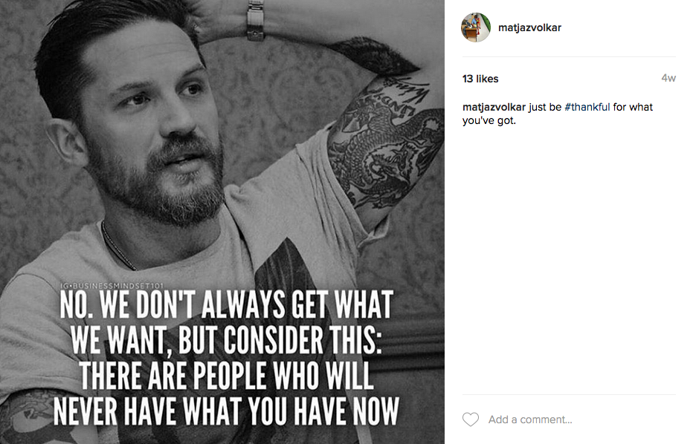View the 13 likes list
Viewport: 693px width, 444px height.
tap(480, 79)
